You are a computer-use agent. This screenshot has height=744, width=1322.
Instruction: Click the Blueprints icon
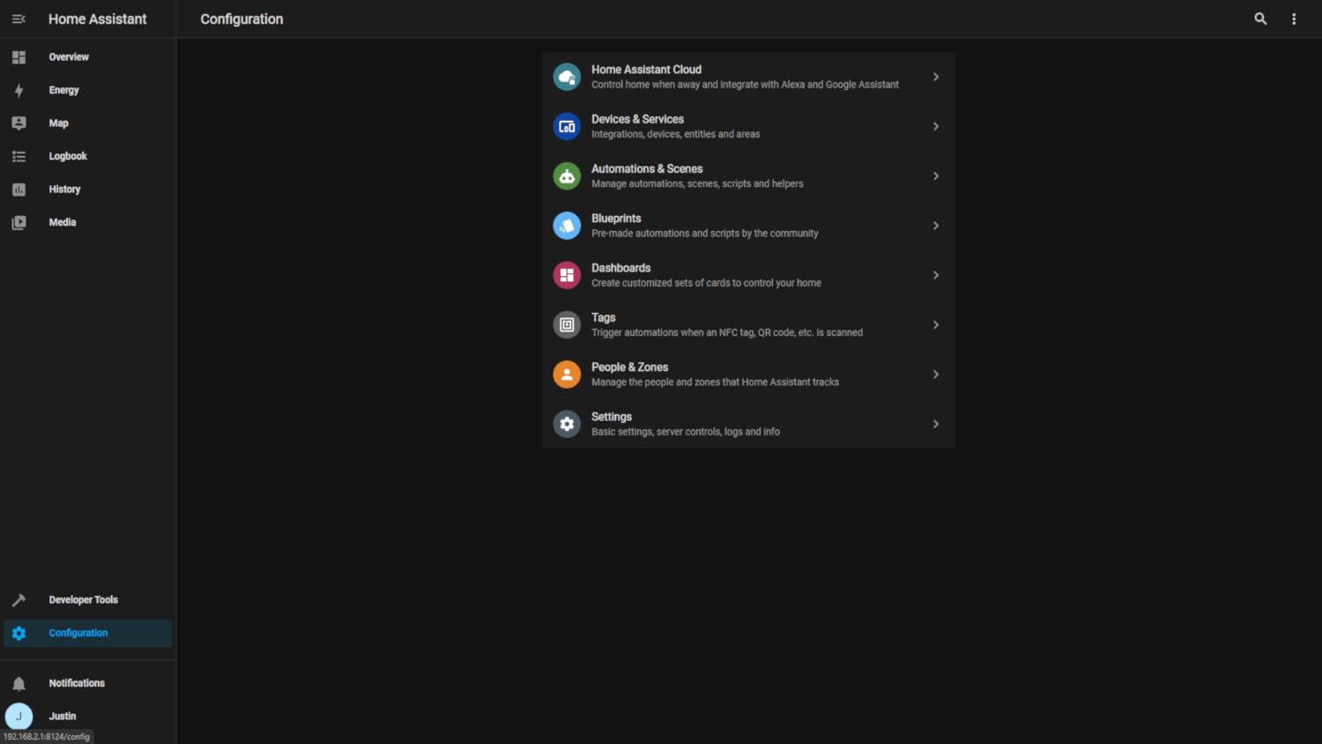pyautogui.click(x=567, y=226)
